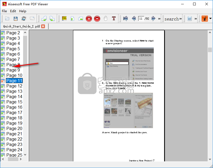Select Page 2 in the page list
The height and width of the screenshot is (168, 213).
[x=13, y=33]
